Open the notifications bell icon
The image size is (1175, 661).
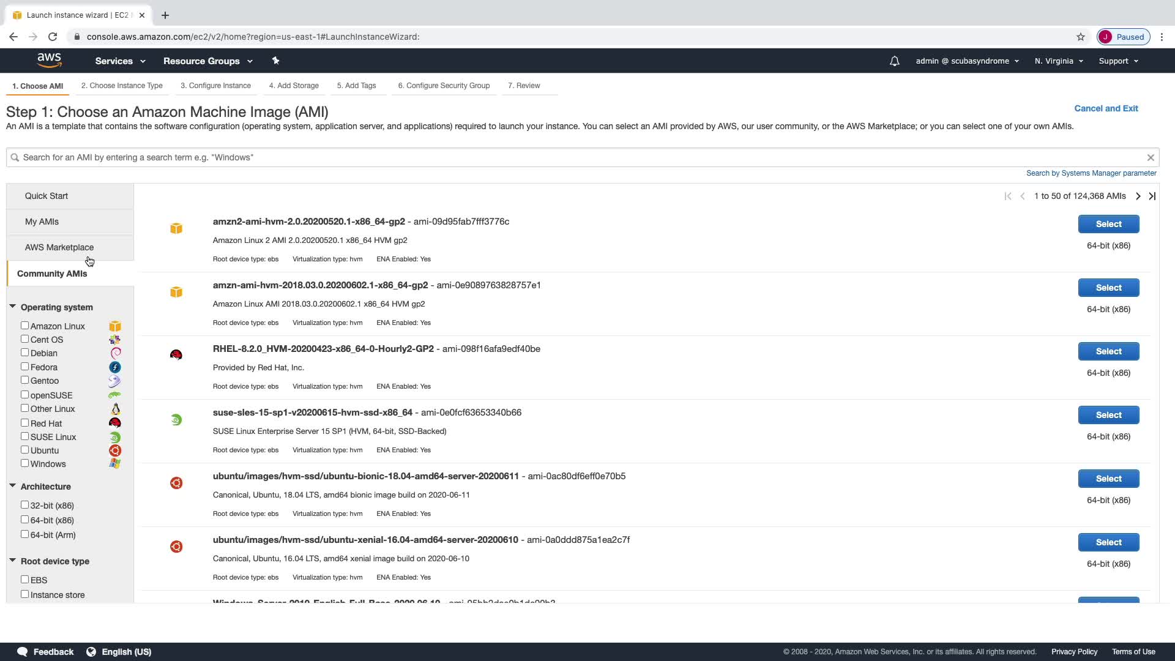894,61
